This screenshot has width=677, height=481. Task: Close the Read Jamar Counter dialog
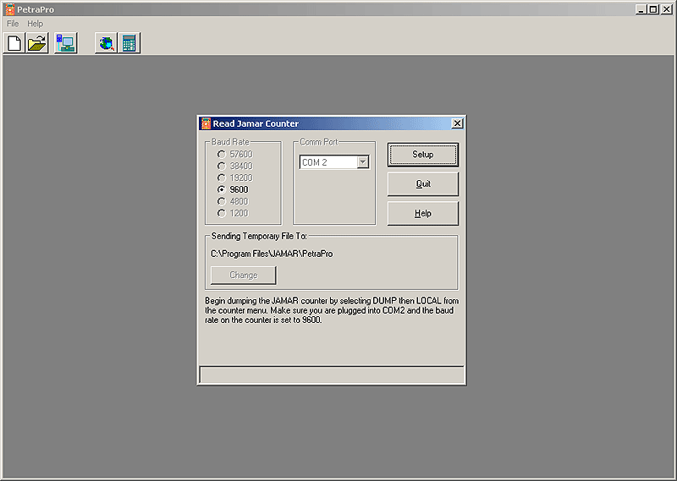[457, 123]
